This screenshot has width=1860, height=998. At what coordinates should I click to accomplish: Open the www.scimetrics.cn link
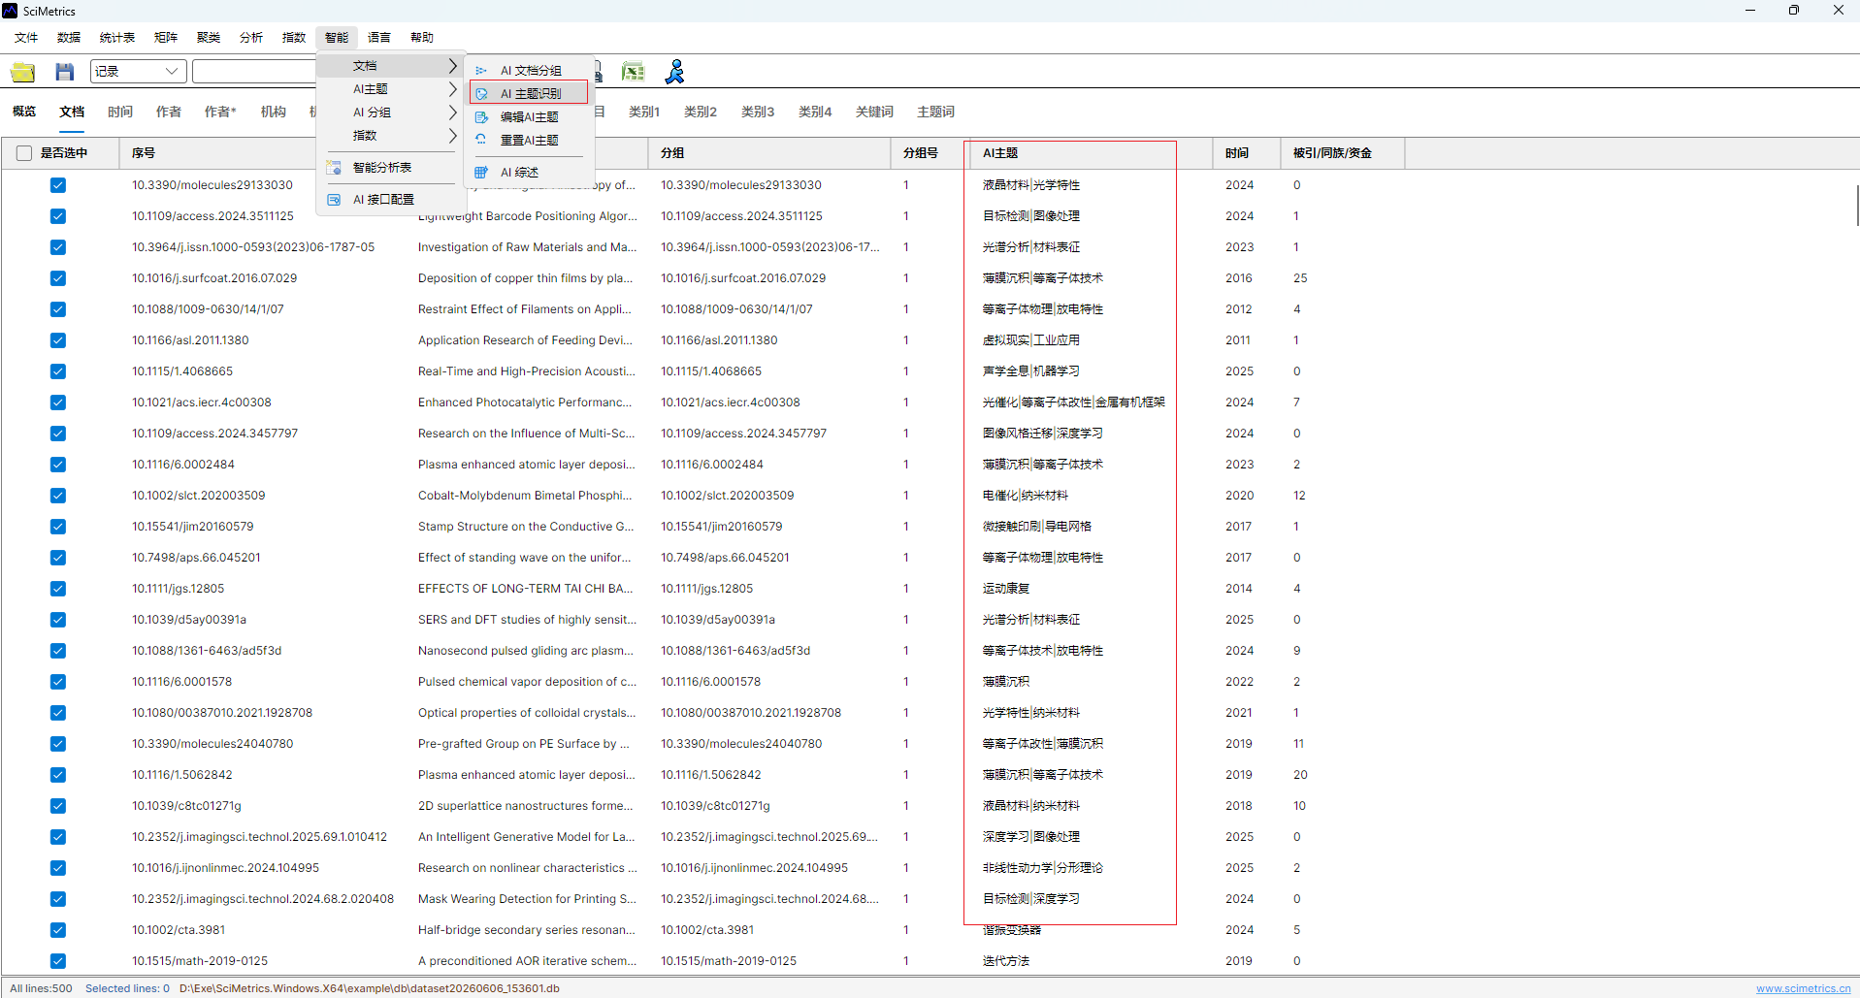(x=1804, y=989)
